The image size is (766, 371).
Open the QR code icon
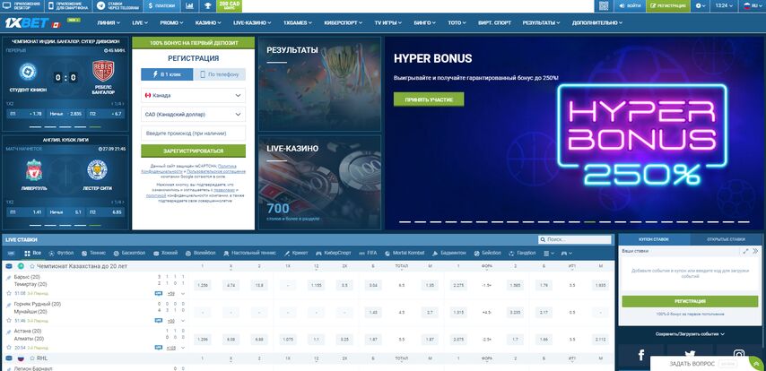(604, 6)
